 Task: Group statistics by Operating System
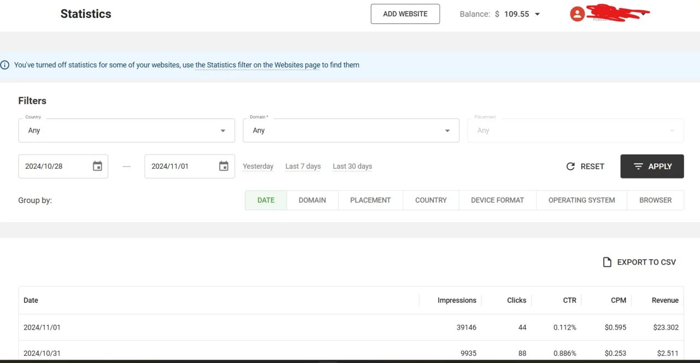pos(581,200)
